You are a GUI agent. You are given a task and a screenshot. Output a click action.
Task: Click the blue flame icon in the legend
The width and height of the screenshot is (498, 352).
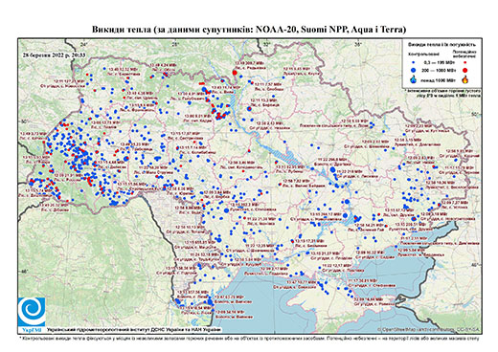pos(414,79)
